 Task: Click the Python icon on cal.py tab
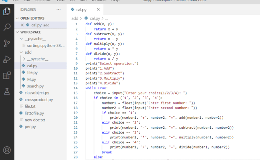[72, 10]
